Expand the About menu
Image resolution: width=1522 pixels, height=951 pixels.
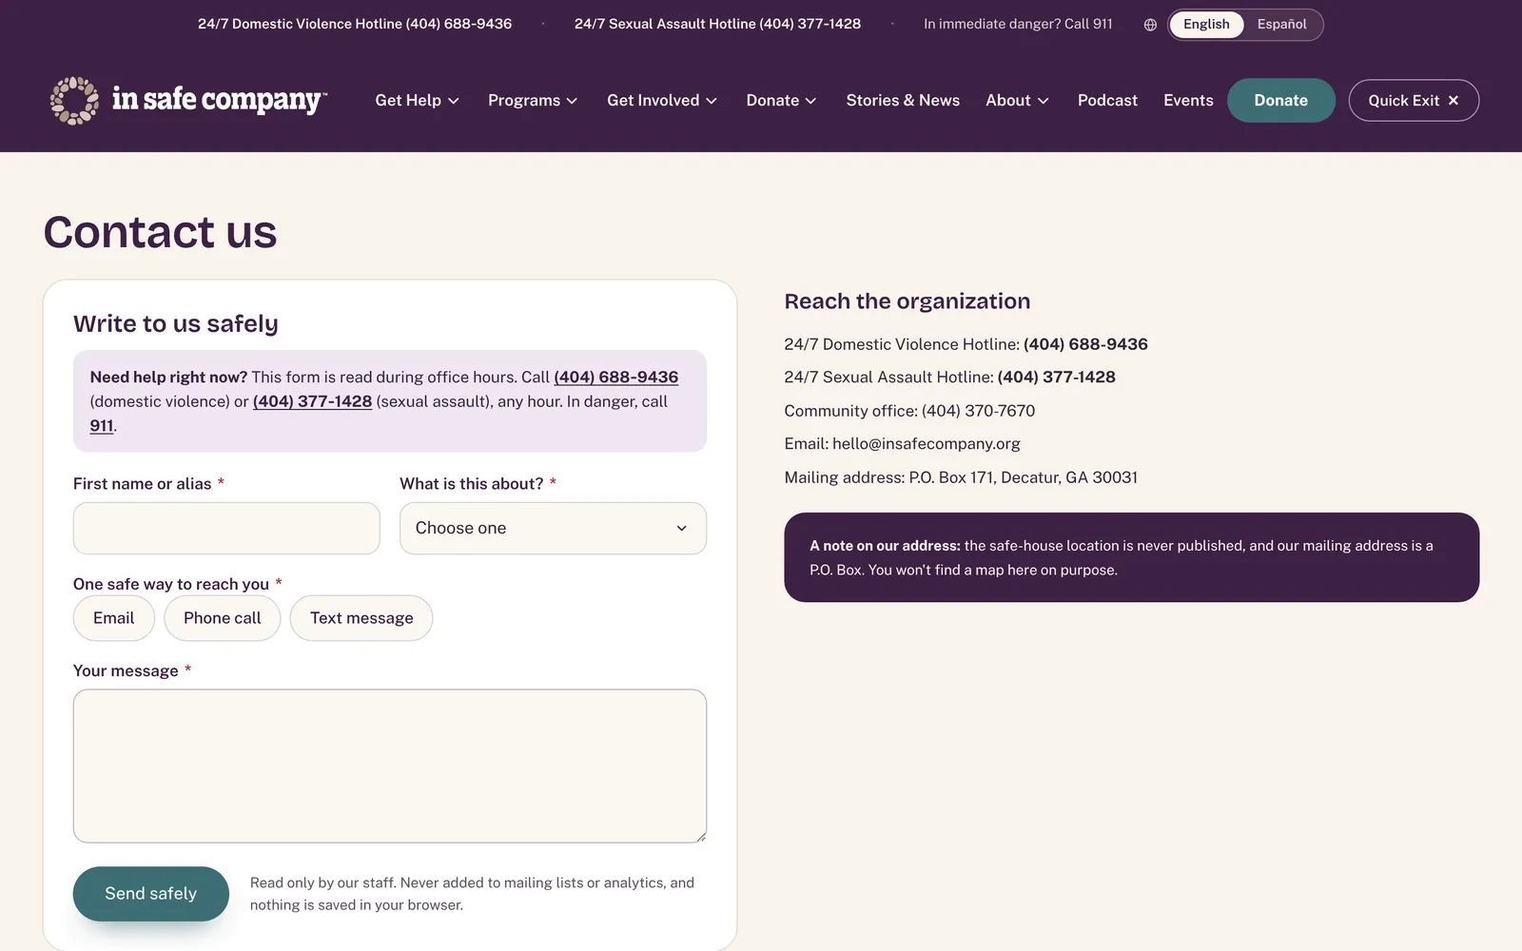pyautogui.click(x=1017, y=100)
